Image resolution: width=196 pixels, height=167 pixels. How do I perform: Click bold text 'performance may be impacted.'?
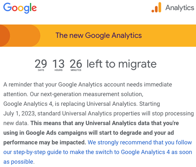[x=45, y=143]
